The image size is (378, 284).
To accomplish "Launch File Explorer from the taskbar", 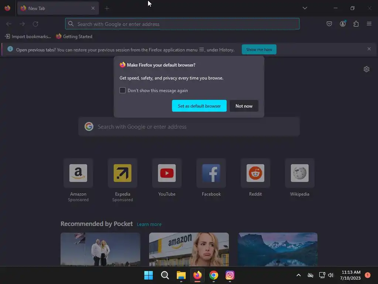I will pyautogui.click(x=181, y=275).
